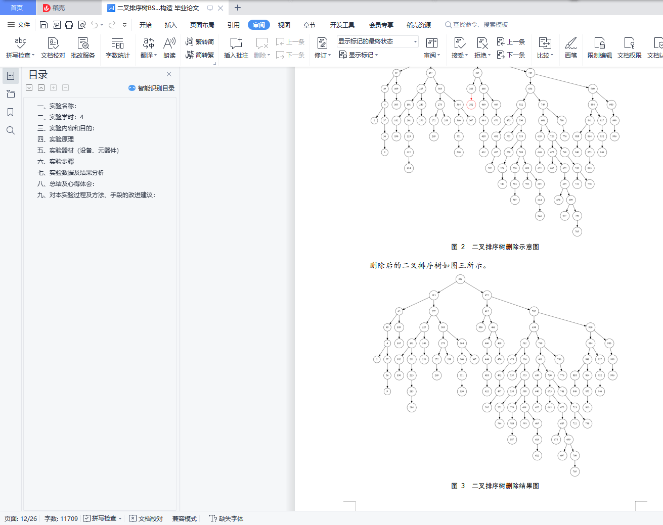
Task: Click the 查找命令、搜索模板 search field
Action: [476, 25]
